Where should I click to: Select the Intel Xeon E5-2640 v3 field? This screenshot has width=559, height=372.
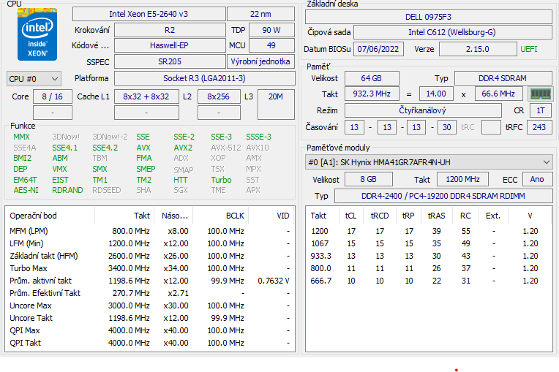149,14
